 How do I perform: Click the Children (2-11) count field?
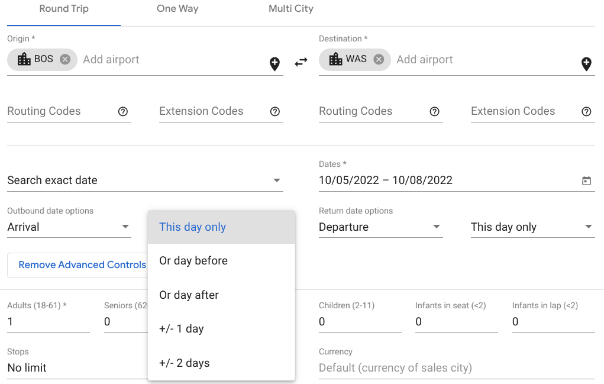(360, 322)
